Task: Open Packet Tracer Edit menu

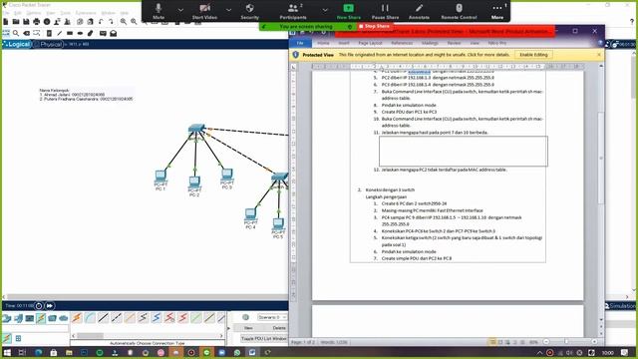Action: coord(18,13)
